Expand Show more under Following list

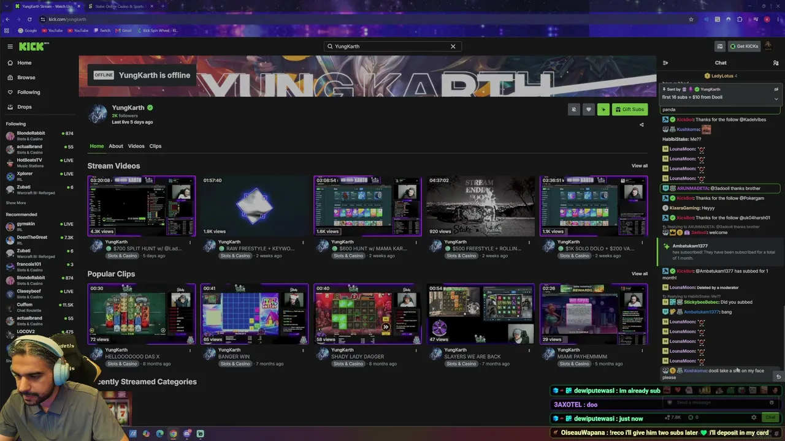click(16, 203)
